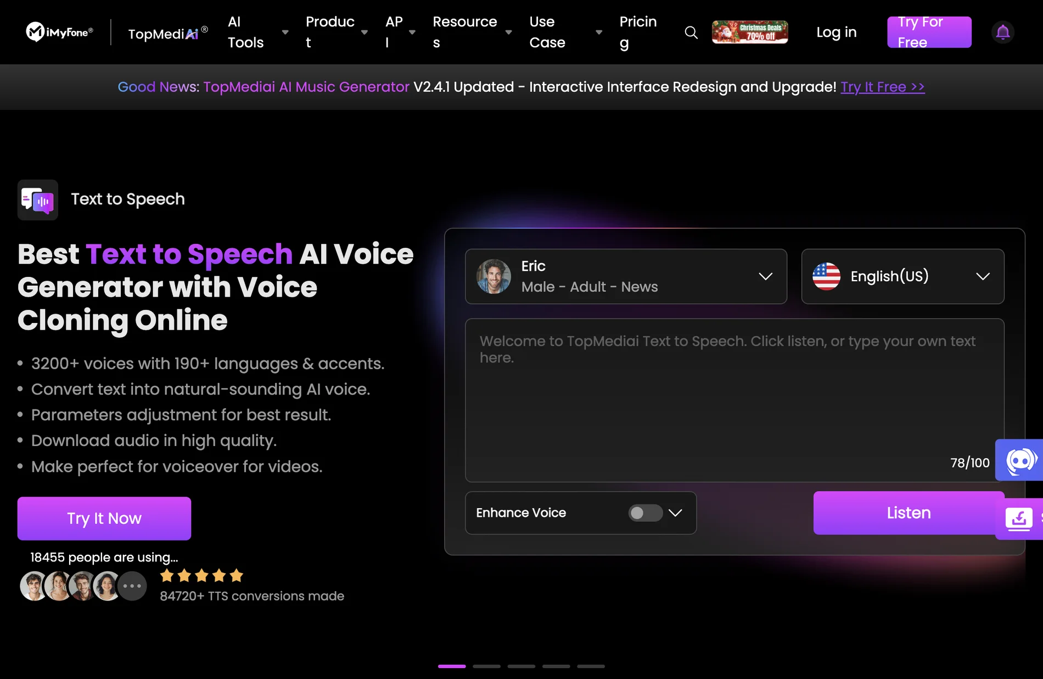The image size is (1043, 679).
Task: Expand the AI Tools menu arrow
Action: coord(285,32)
